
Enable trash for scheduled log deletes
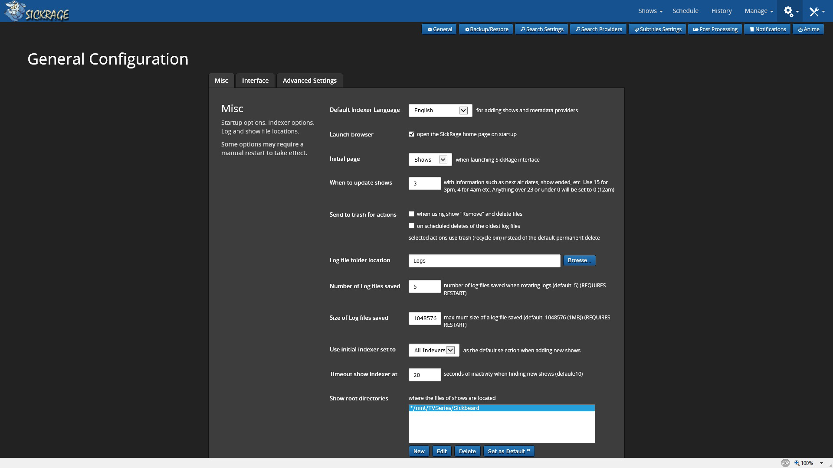point(411,226)
